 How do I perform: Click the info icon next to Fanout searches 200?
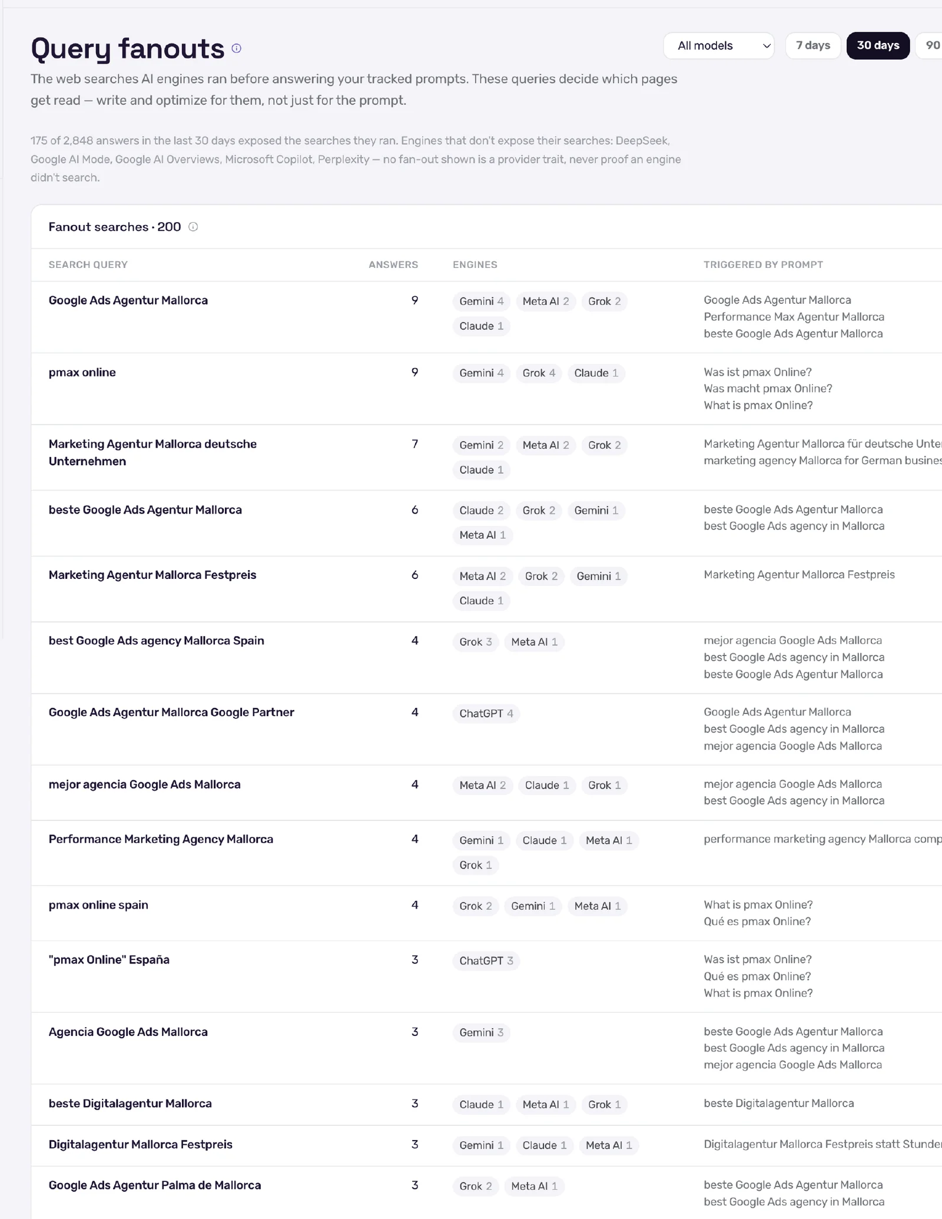click(193, 227)
